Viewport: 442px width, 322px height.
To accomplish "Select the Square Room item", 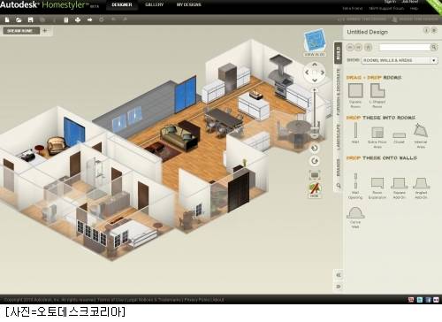I will pos(355,95).
